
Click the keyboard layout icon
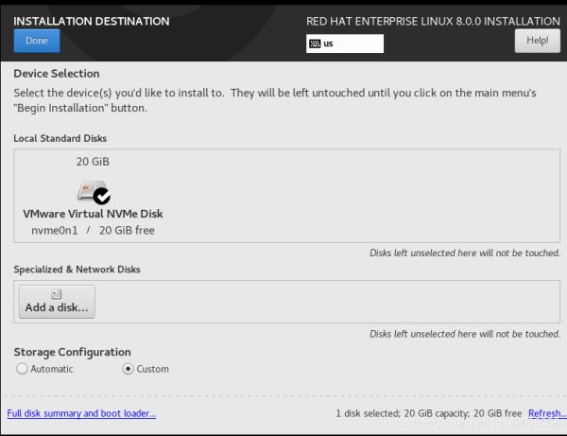[x=315, y=44]
